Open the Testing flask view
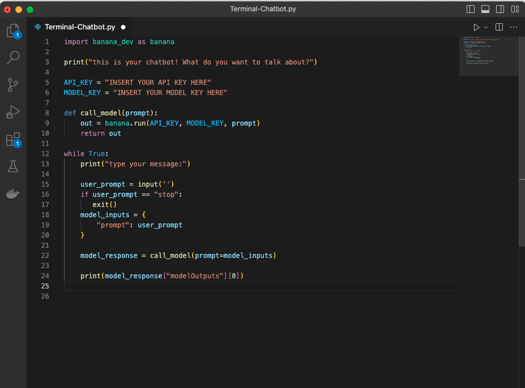 point(12,166)
